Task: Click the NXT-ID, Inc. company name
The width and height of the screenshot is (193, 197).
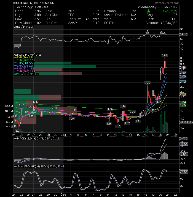Action: 31,3
